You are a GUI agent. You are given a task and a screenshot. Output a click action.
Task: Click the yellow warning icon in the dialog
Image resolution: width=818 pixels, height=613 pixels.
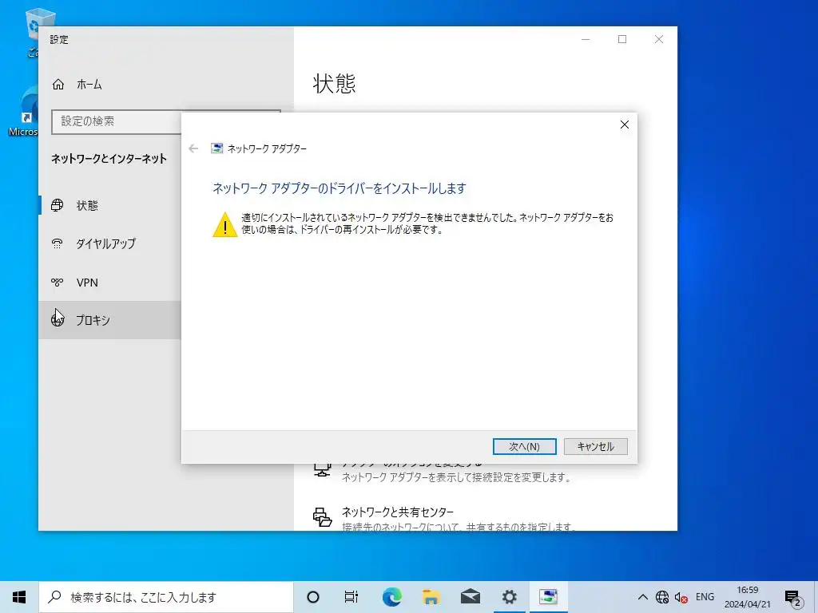pos(224,224)
